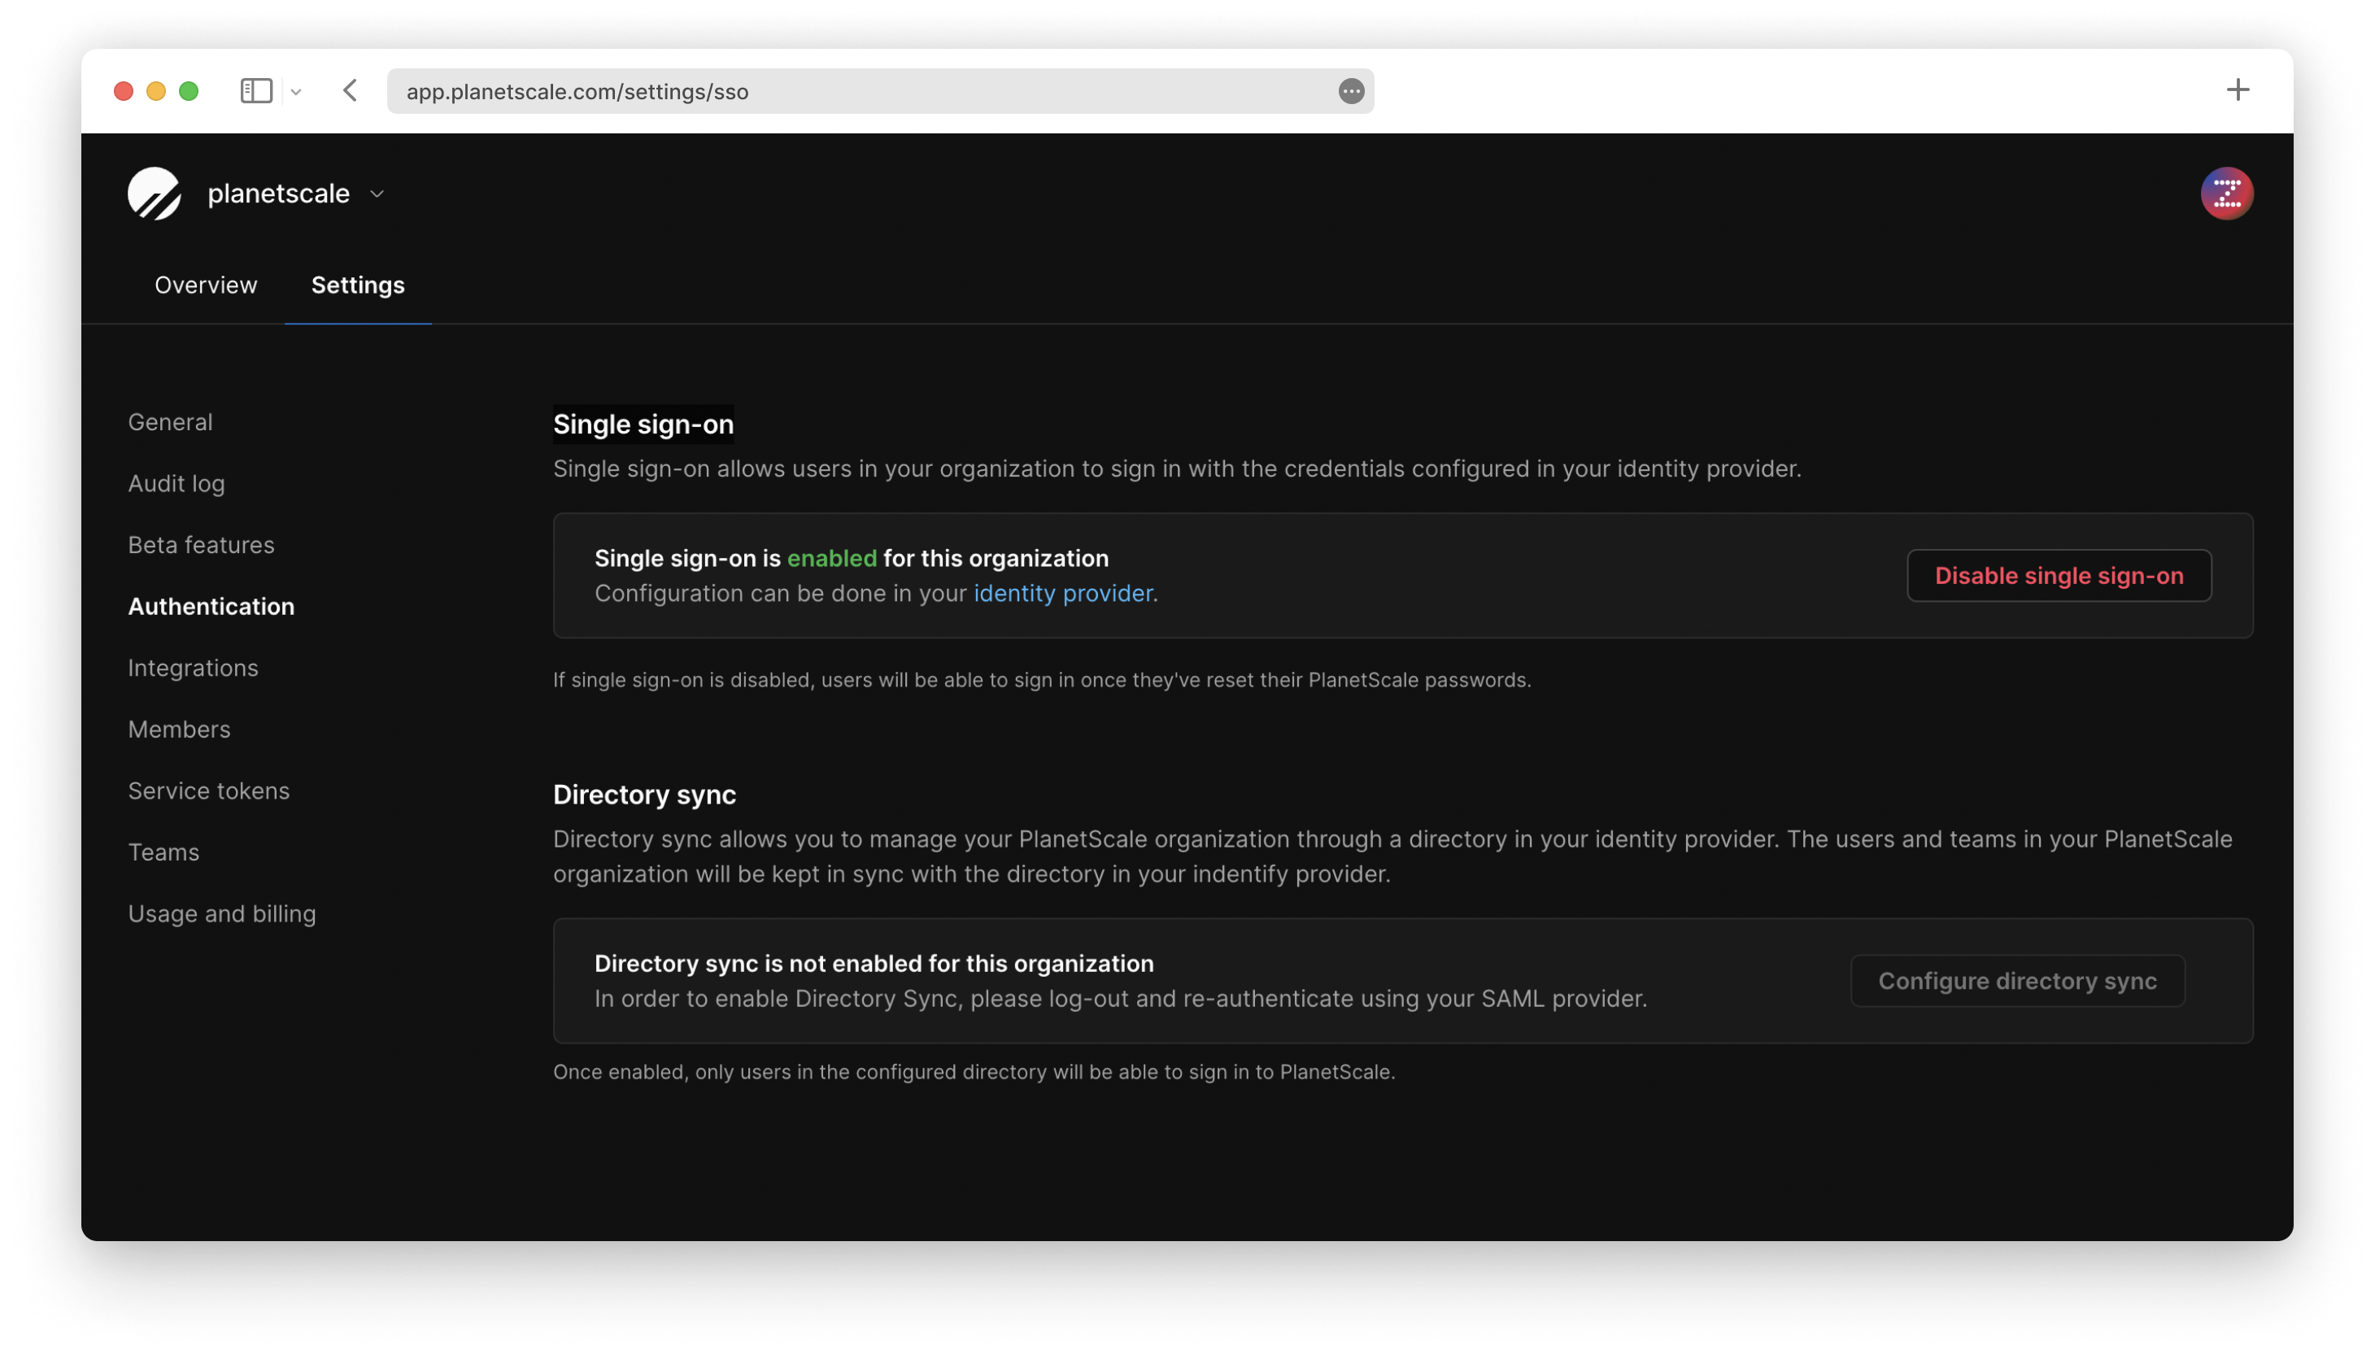Expand the planetscale organization dropdown
The height and width of the screenshot is (1355, 2375).
[377, 194]
